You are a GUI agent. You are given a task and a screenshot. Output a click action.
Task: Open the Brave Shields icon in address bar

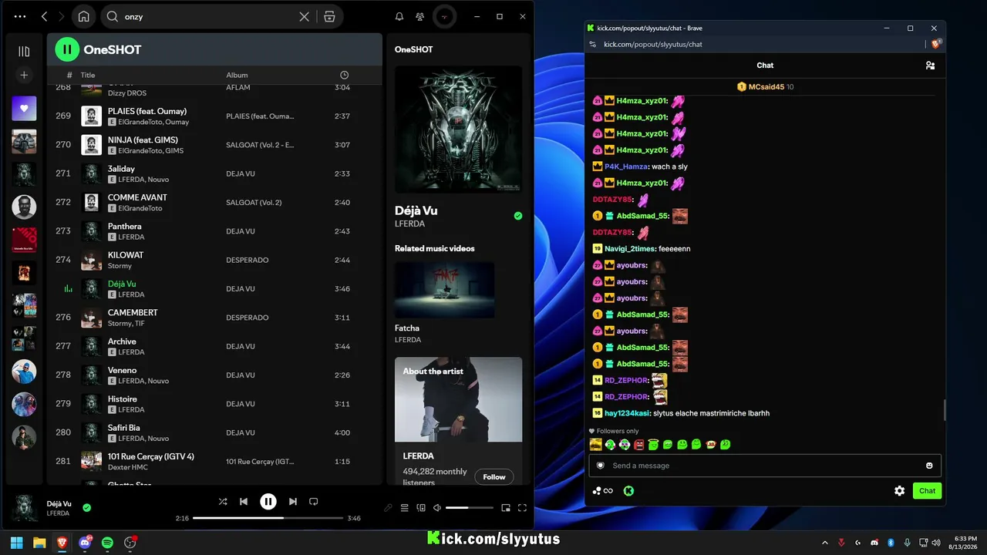pos(936,44)
